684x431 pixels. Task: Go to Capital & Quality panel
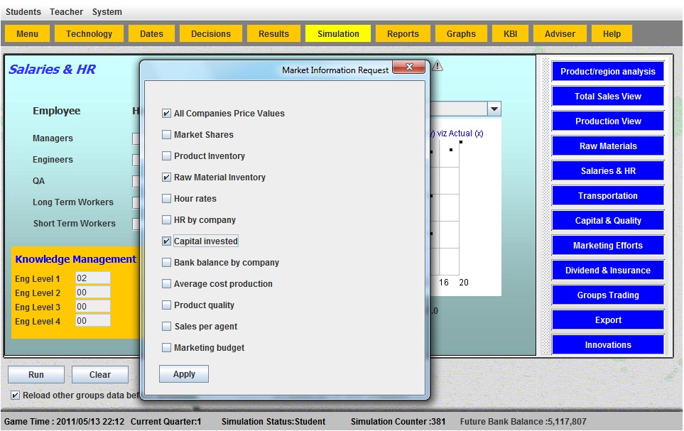[x=608, y=221]
